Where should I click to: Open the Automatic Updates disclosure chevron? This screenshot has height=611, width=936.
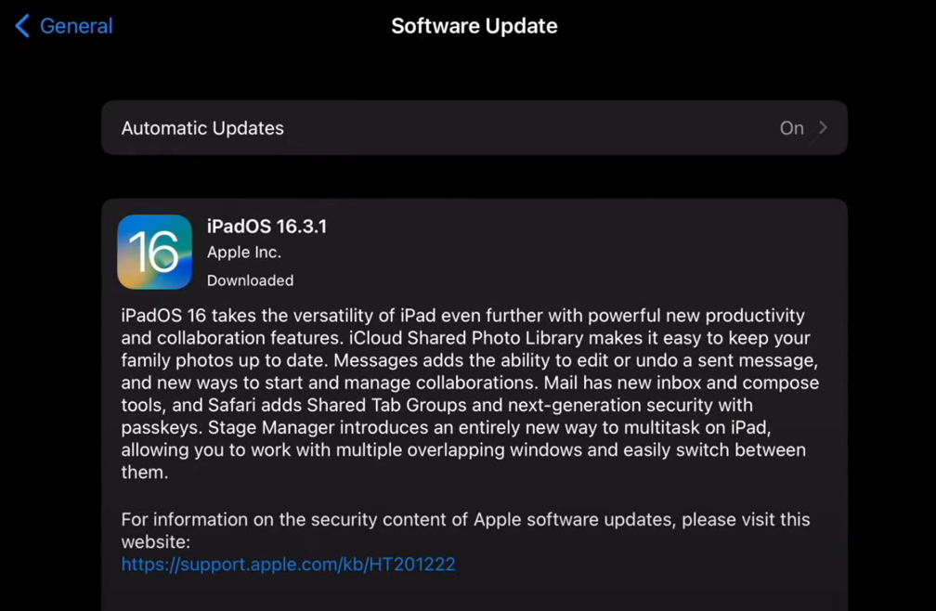tap(823, 128)
